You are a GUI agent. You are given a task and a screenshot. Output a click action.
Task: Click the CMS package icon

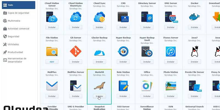[123, 17]
